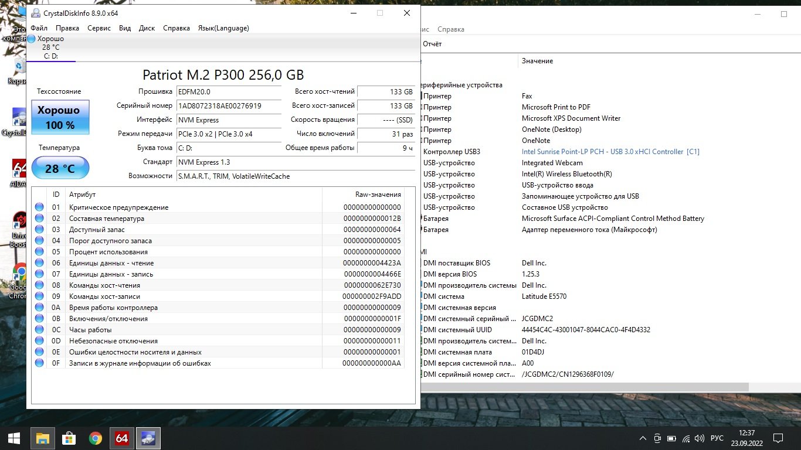Click РУС input language indicator
This screenshot has width=801, height=450.
pyautogui.click(x=717, y=438)
